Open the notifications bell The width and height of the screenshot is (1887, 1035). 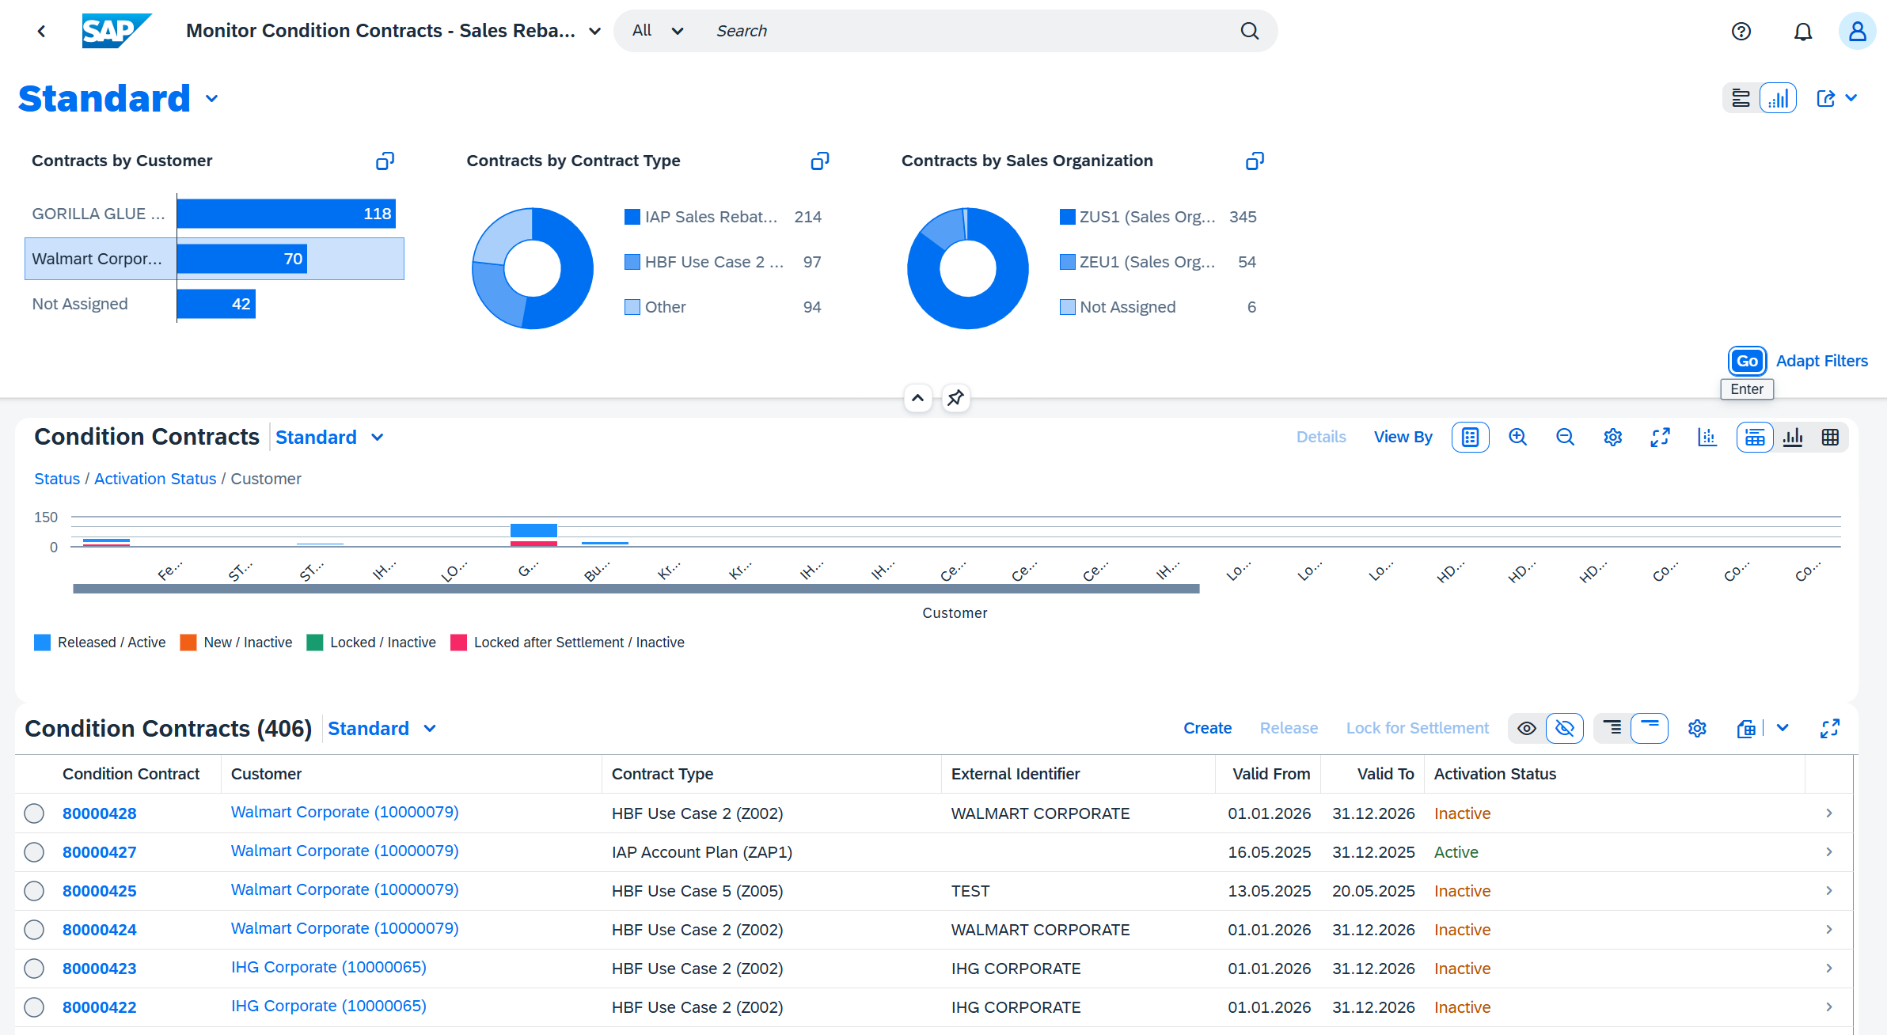tap(1802, 32)
